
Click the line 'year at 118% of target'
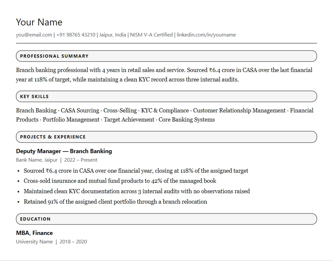point(127,80)
